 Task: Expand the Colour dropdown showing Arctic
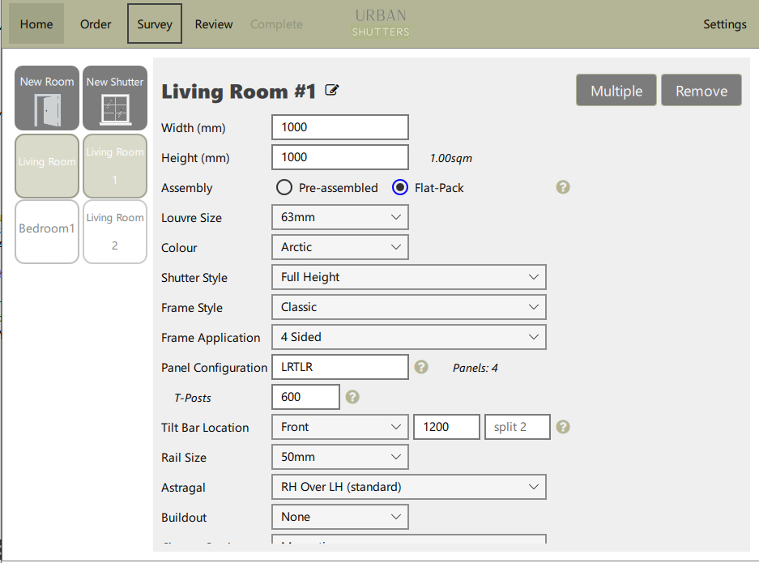tap(339, 247)
